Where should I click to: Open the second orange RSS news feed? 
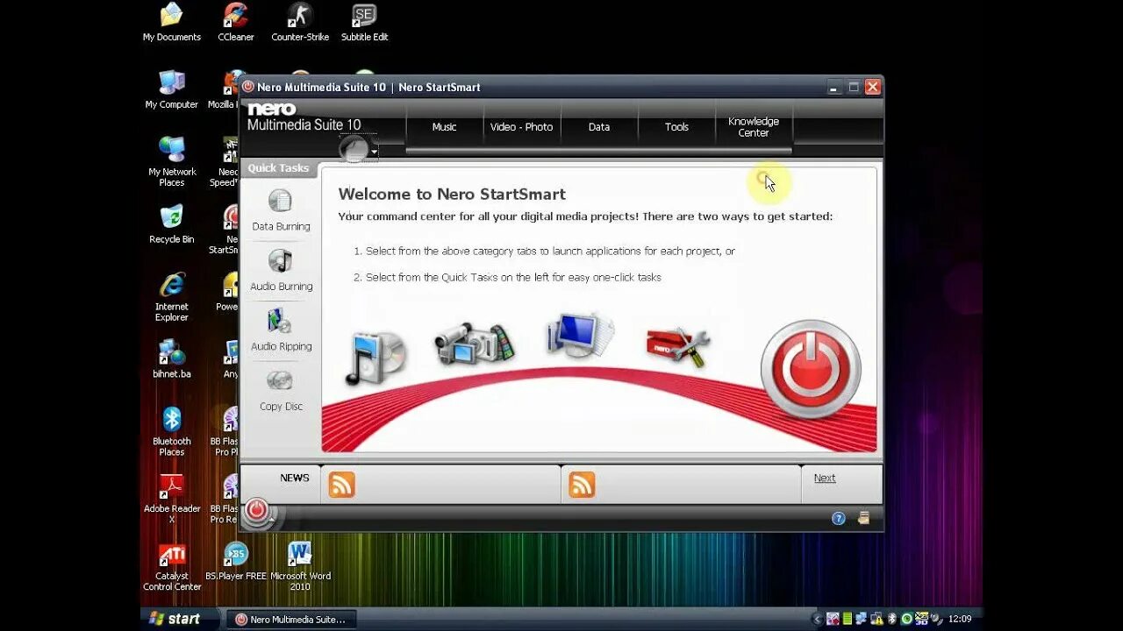582,485
